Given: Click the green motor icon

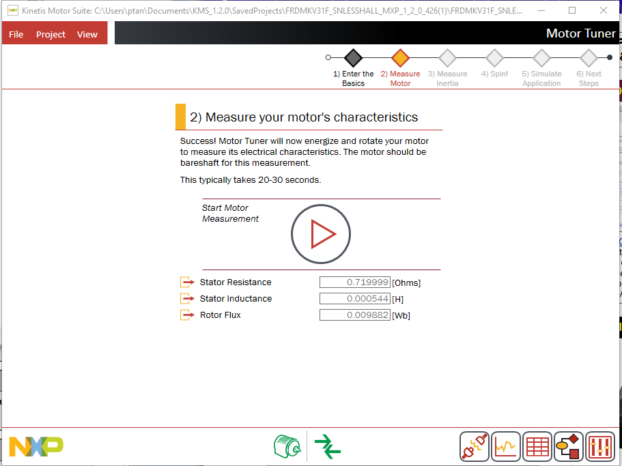Looking at the screenshot, I should point(287,446).
